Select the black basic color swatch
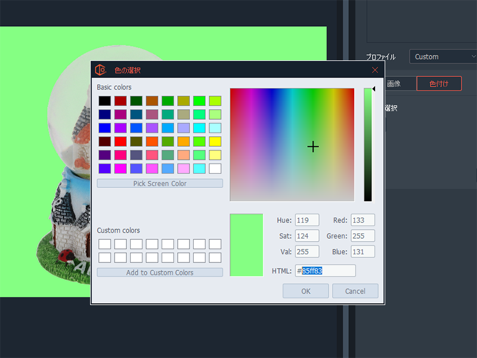 [x=105, y=101]
